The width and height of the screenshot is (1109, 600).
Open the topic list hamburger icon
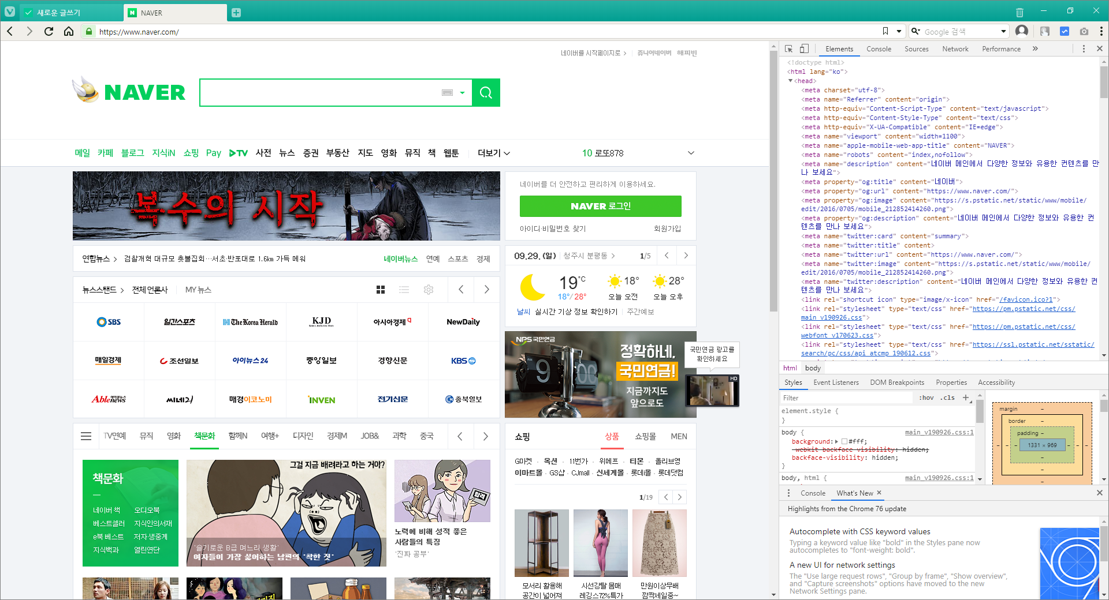click(86, 436)
